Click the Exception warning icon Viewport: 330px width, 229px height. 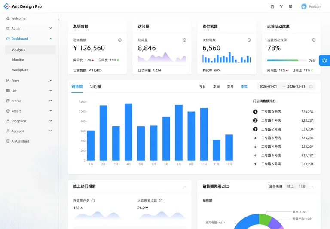[x=8, y=121]
